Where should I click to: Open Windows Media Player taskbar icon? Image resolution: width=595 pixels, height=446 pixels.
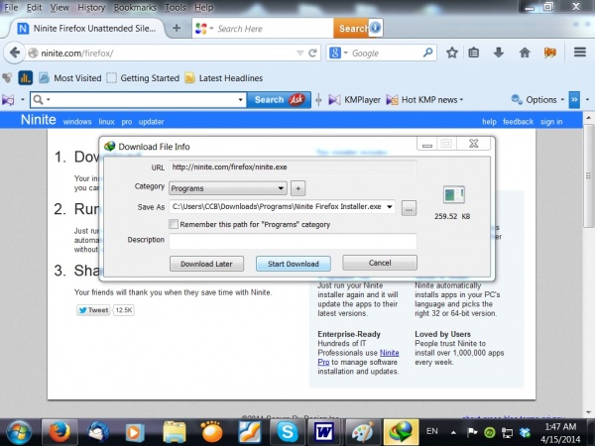coord(134,432)
